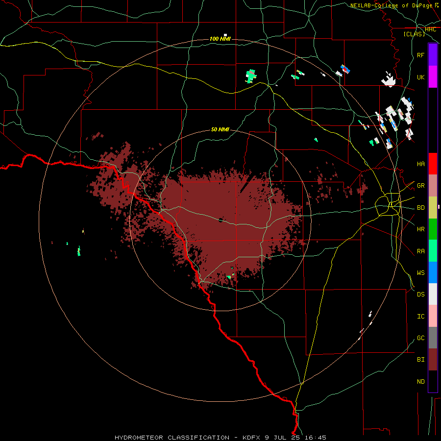Click the '16:45' timestamp
This screenshot has height=441, width=441.
point(315,438)
